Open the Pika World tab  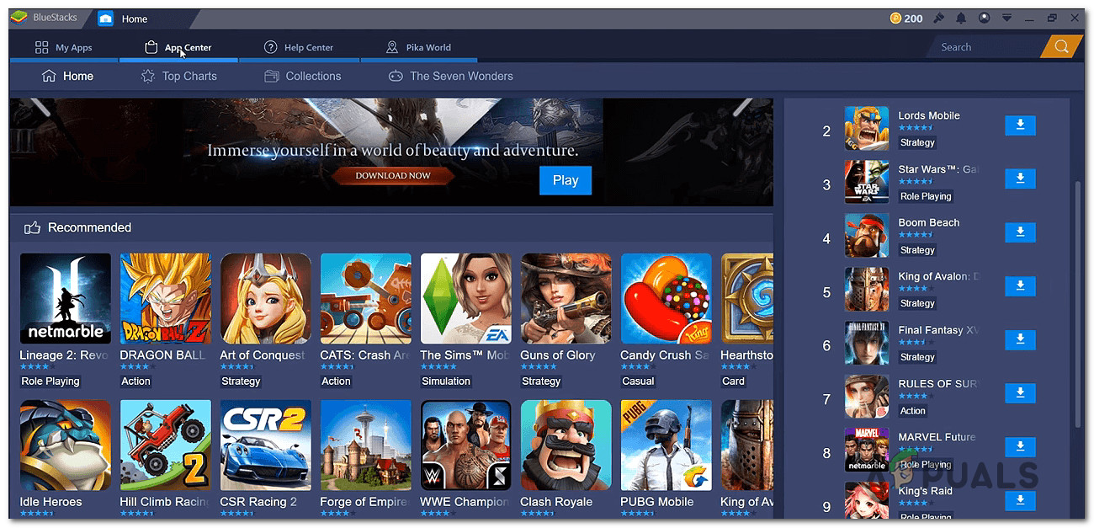click(x=418, y=48)
